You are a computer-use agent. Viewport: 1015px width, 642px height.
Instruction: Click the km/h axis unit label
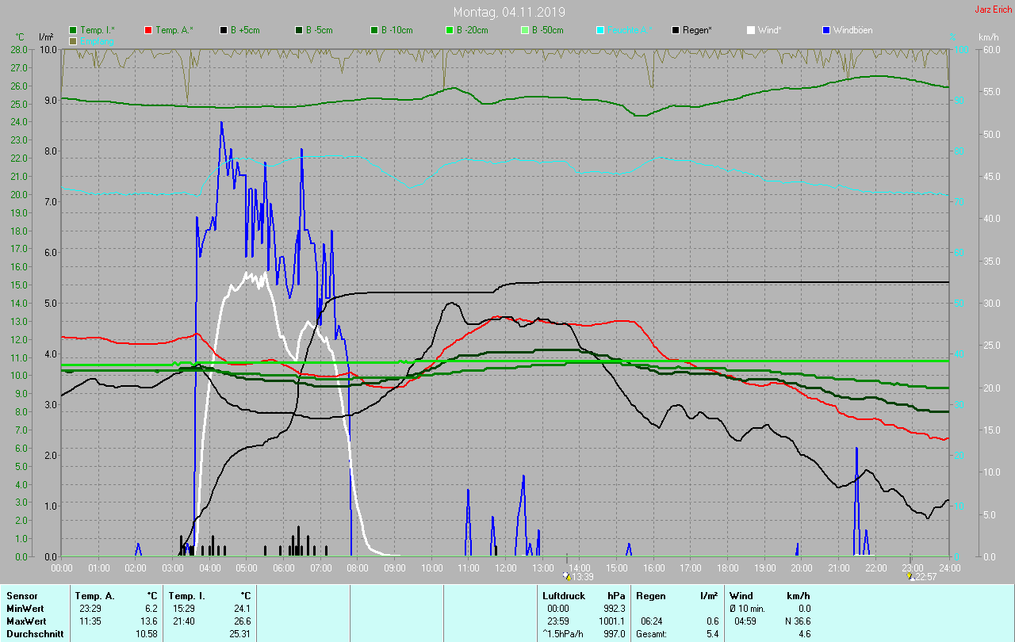point(988,37)
